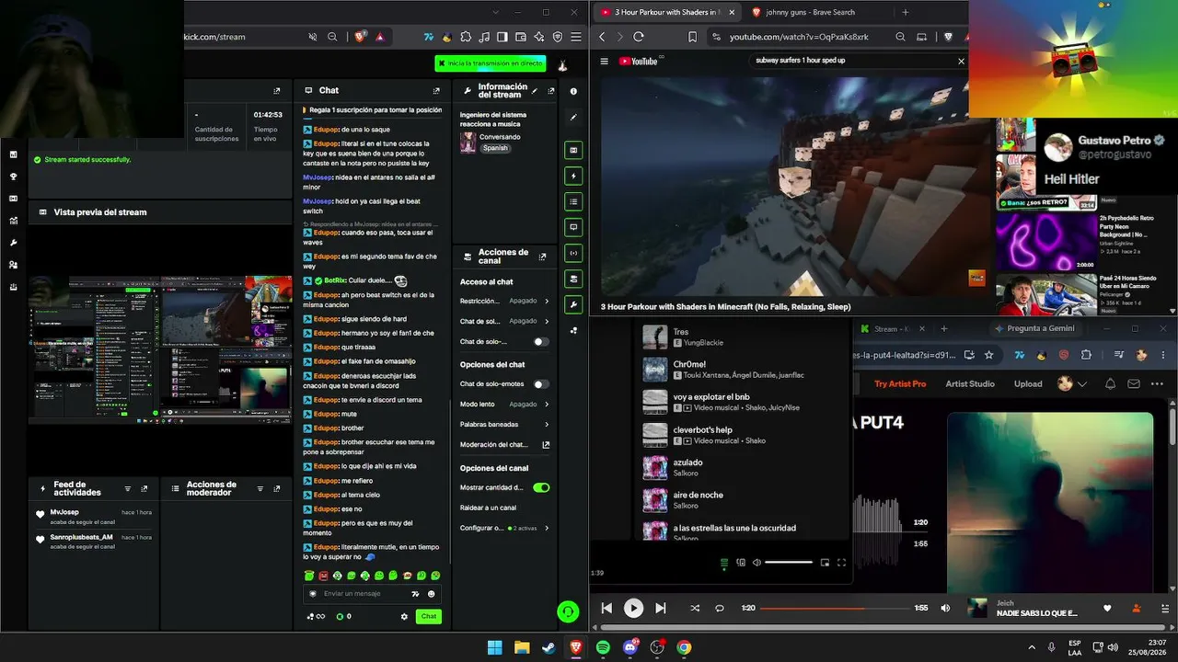Click Raidear a un canal

click(488, 508)
